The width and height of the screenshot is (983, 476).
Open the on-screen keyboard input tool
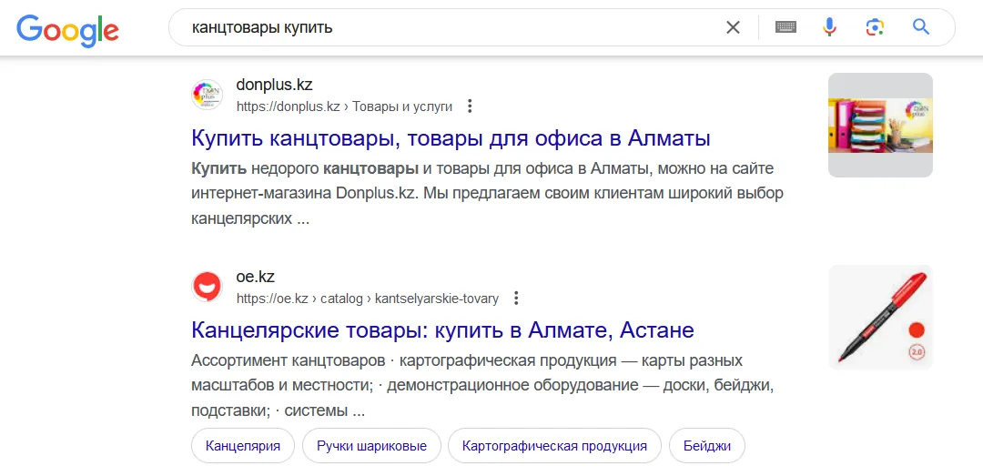785,27
